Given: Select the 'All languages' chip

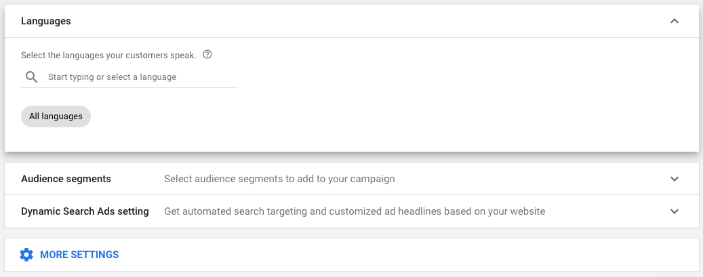Looking at the screenshot, I should [x=56, y=116].
